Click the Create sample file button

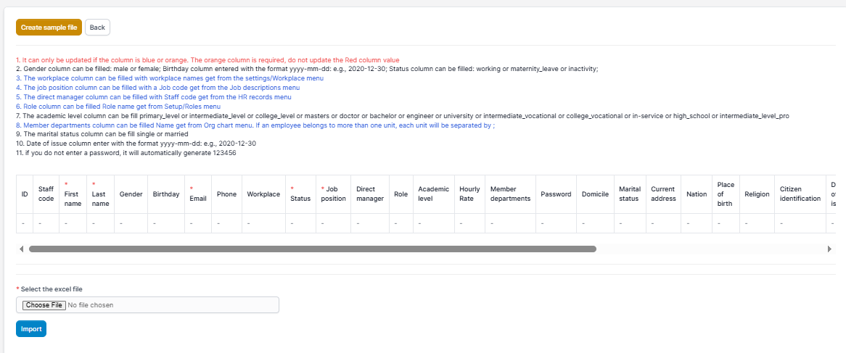pyautogui.click(x=49, y=28)
